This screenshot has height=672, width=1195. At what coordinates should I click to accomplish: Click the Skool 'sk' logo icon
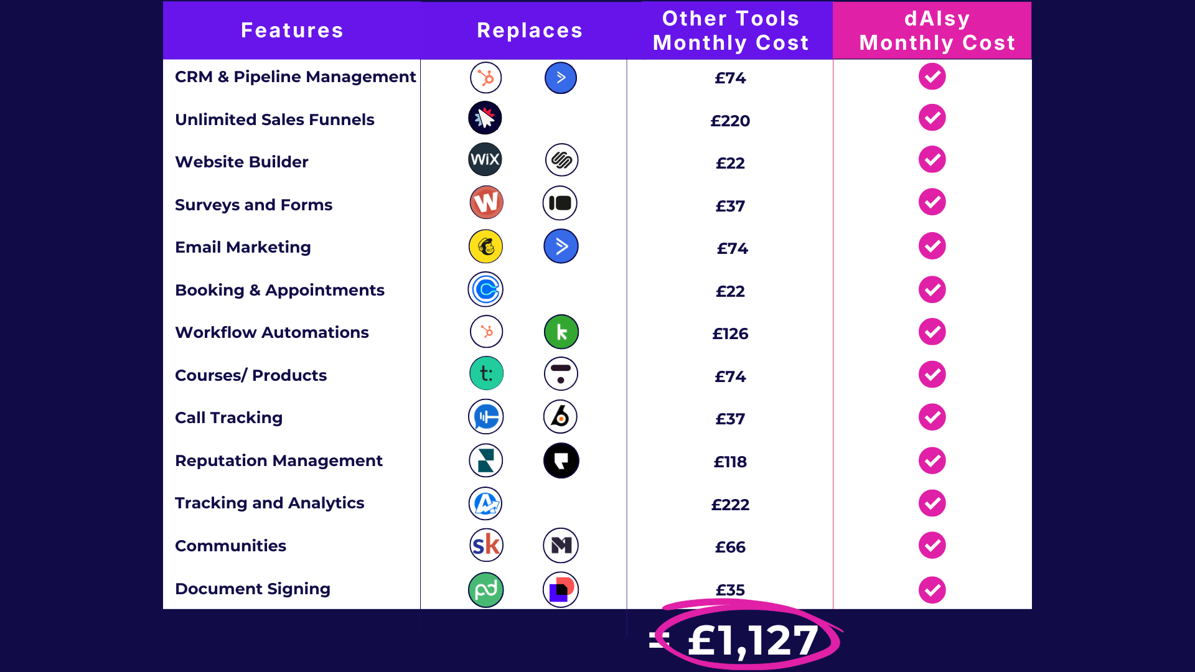coord(486,545)
